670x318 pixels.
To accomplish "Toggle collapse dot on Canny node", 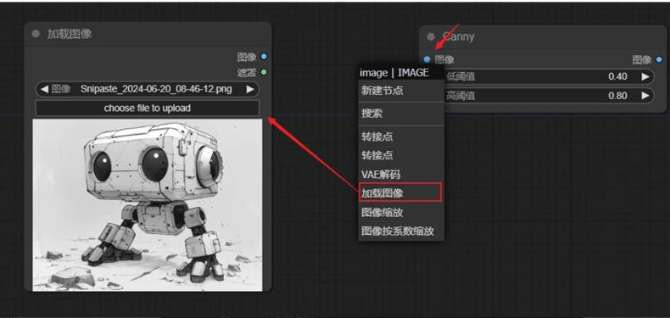I will tap(431, 36).
